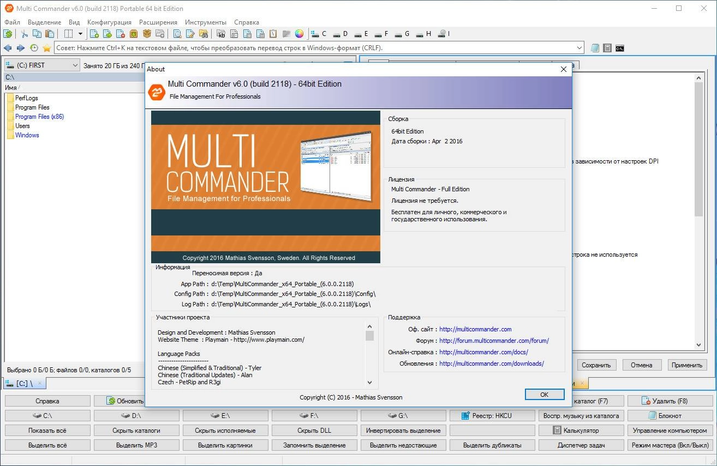The height and width of the screenshot is (466, 717).
Task: Open the (C:) FIRST drive combo box
Action: point(42,65)
